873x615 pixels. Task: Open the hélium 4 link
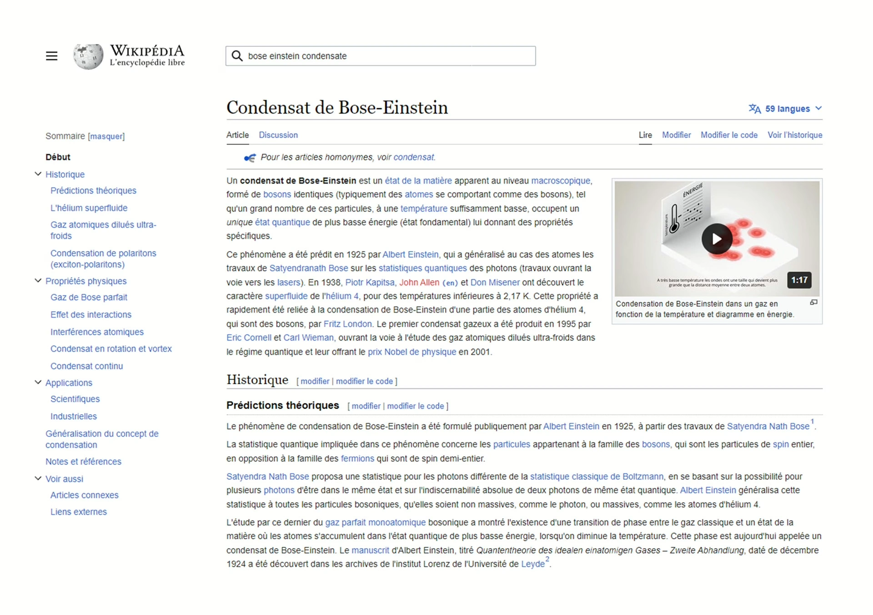[341, 296]
